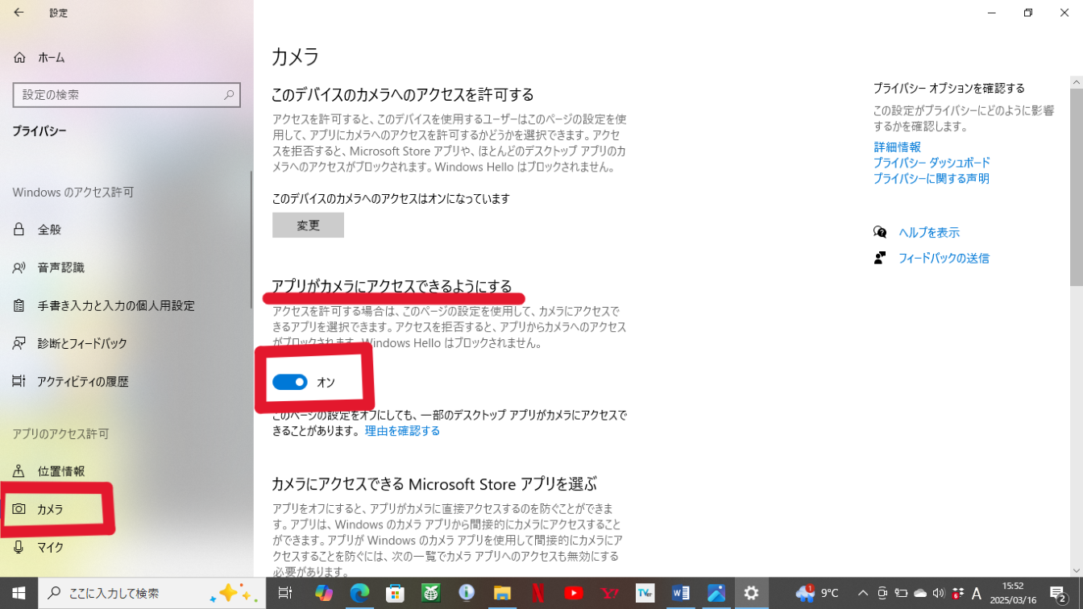Viewport: 1083px width, 609px height.
Task: Launch YouTube from the taskbar
Action: [x=574, y=593]
